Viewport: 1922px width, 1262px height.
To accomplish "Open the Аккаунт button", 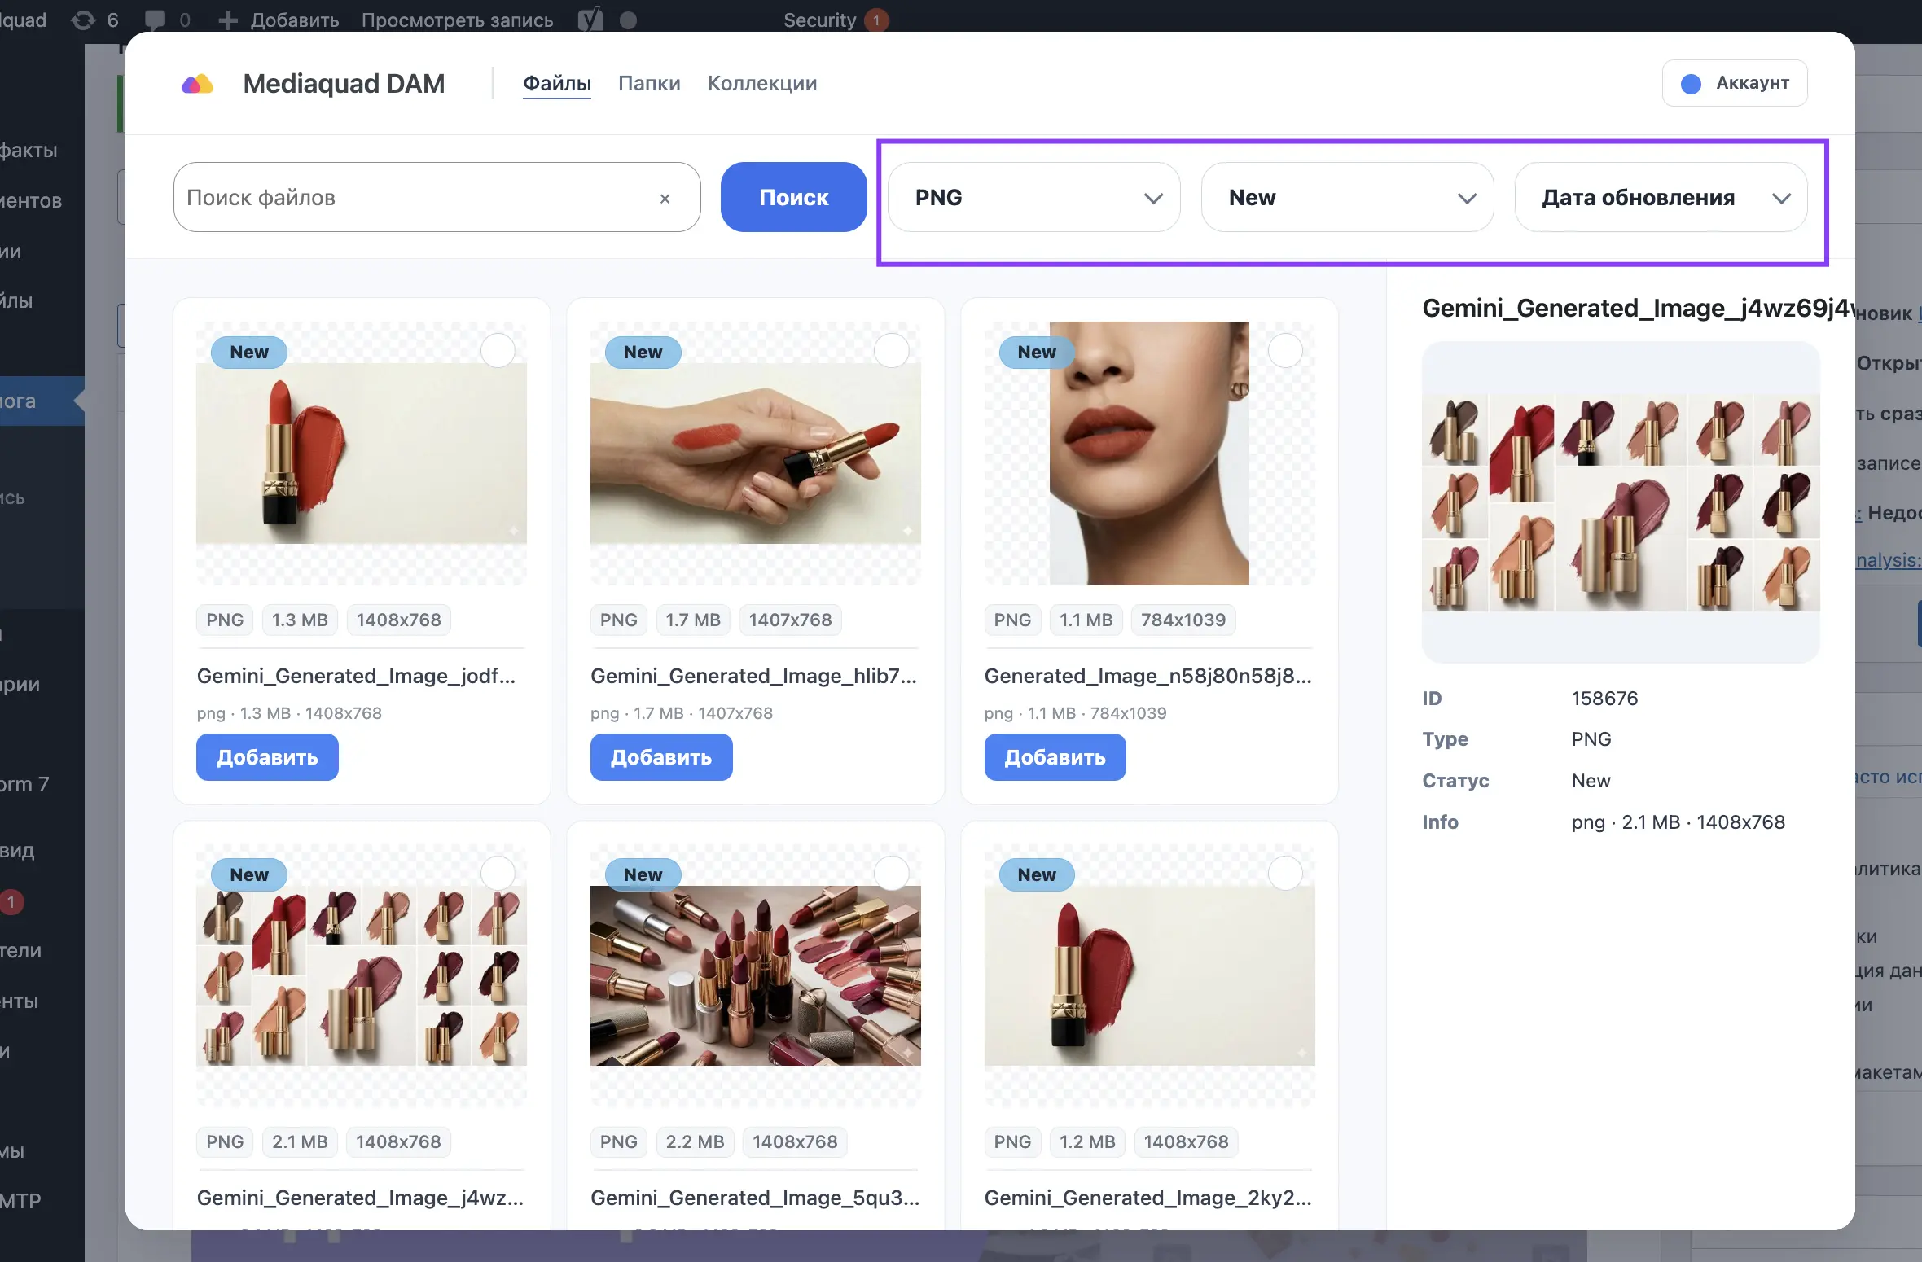I will pyautogui.click(x=1735, y=83).
